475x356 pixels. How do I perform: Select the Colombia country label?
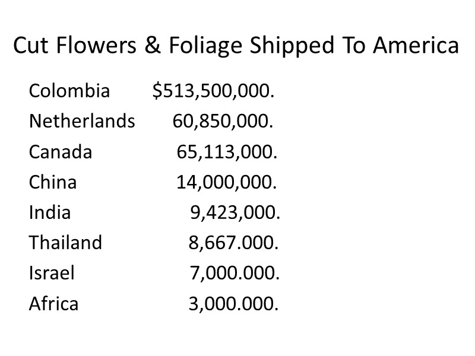point(69,91)
